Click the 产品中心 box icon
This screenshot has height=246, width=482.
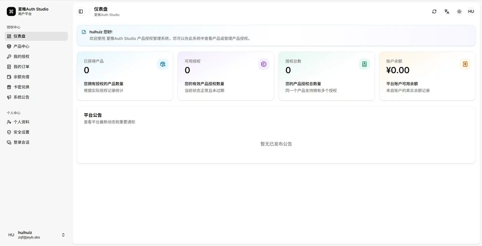pyautogui.click(x=9, y=47)
